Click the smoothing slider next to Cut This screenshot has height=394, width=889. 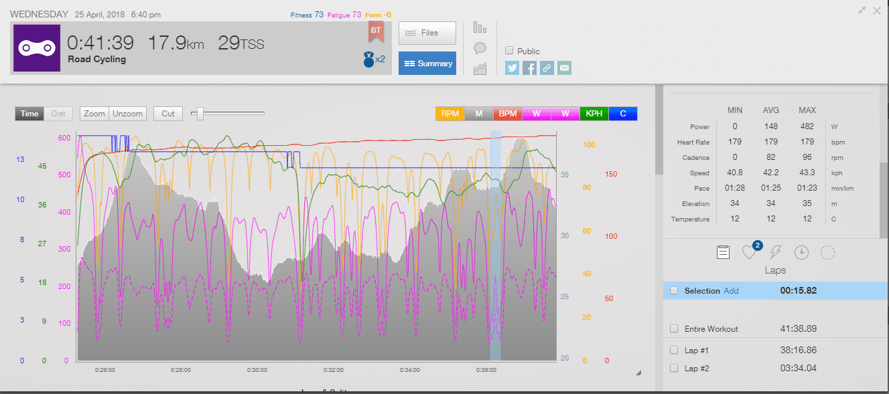[199, 114]
